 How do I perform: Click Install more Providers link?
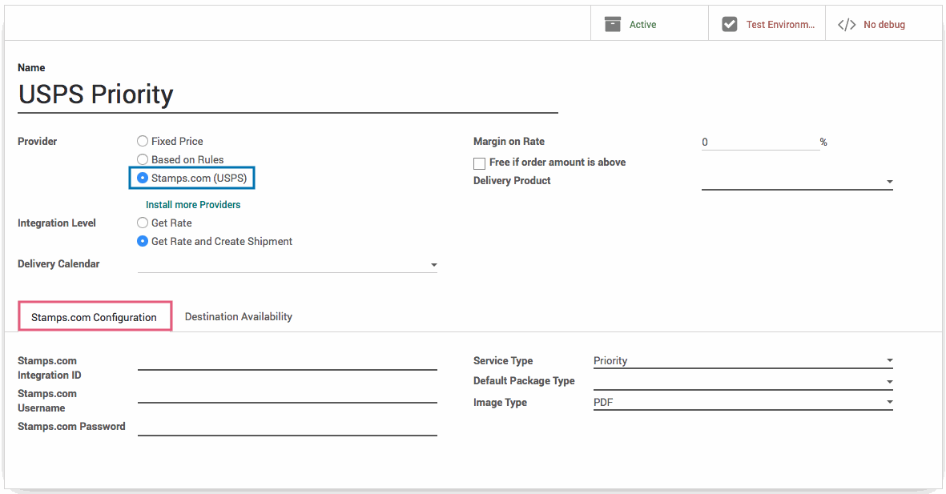193,204
